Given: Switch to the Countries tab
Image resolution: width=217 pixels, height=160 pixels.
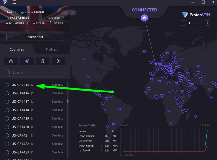Looking at the screenshot, I should point(17,49).
